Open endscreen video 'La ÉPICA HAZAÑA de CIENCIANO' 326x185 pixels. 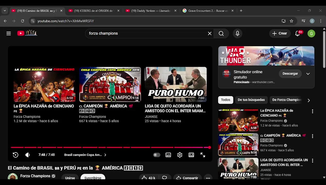(x=44, y=84)
